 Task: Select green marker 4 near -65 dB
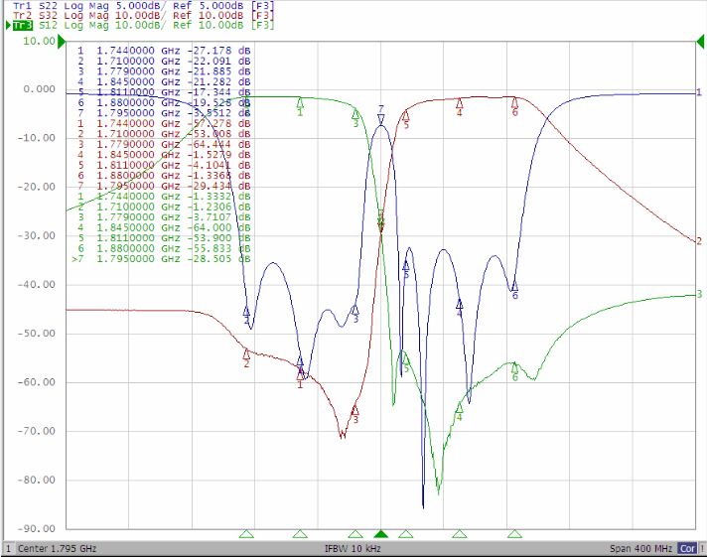tap(460, 407)
